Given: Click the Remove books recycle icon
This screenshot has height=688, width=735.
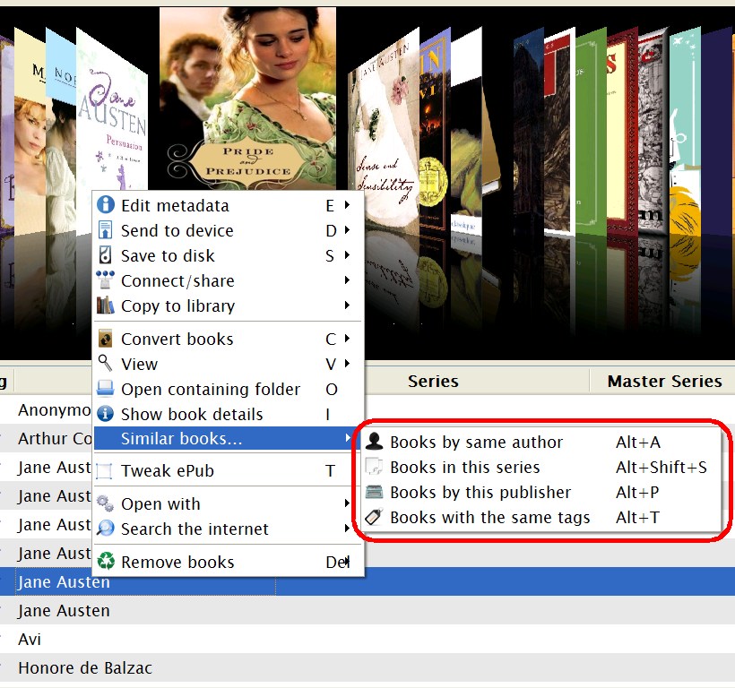Looking at the screenshot, I should (x=106, y=561).
